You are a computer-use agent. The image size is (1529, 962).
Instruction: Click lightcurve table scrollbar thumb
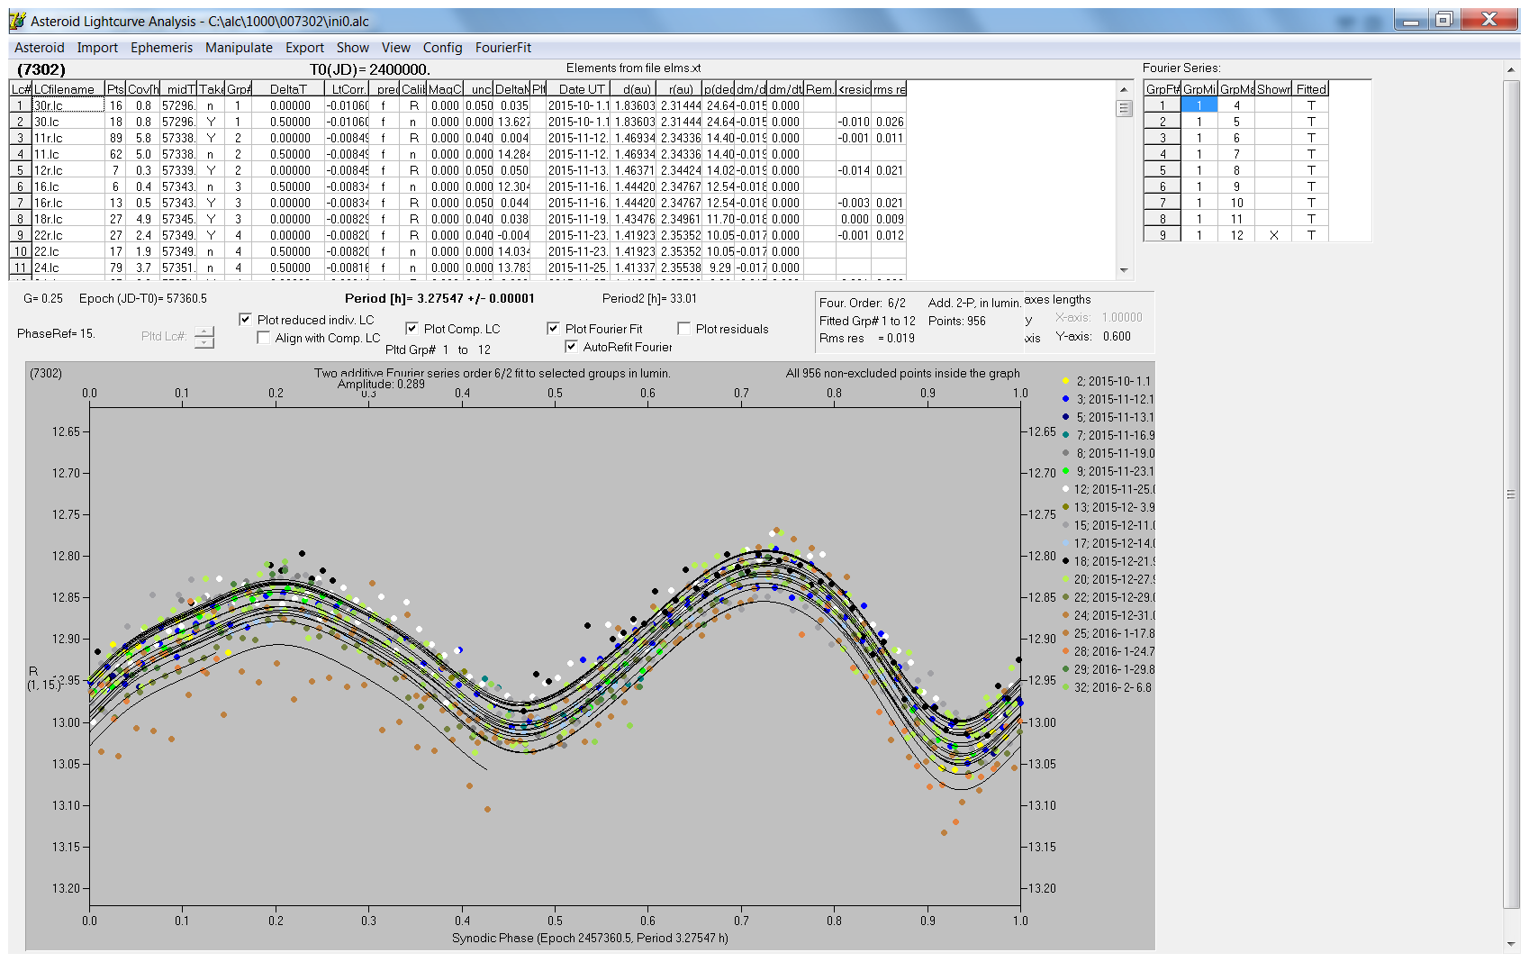coord(1124,108)
